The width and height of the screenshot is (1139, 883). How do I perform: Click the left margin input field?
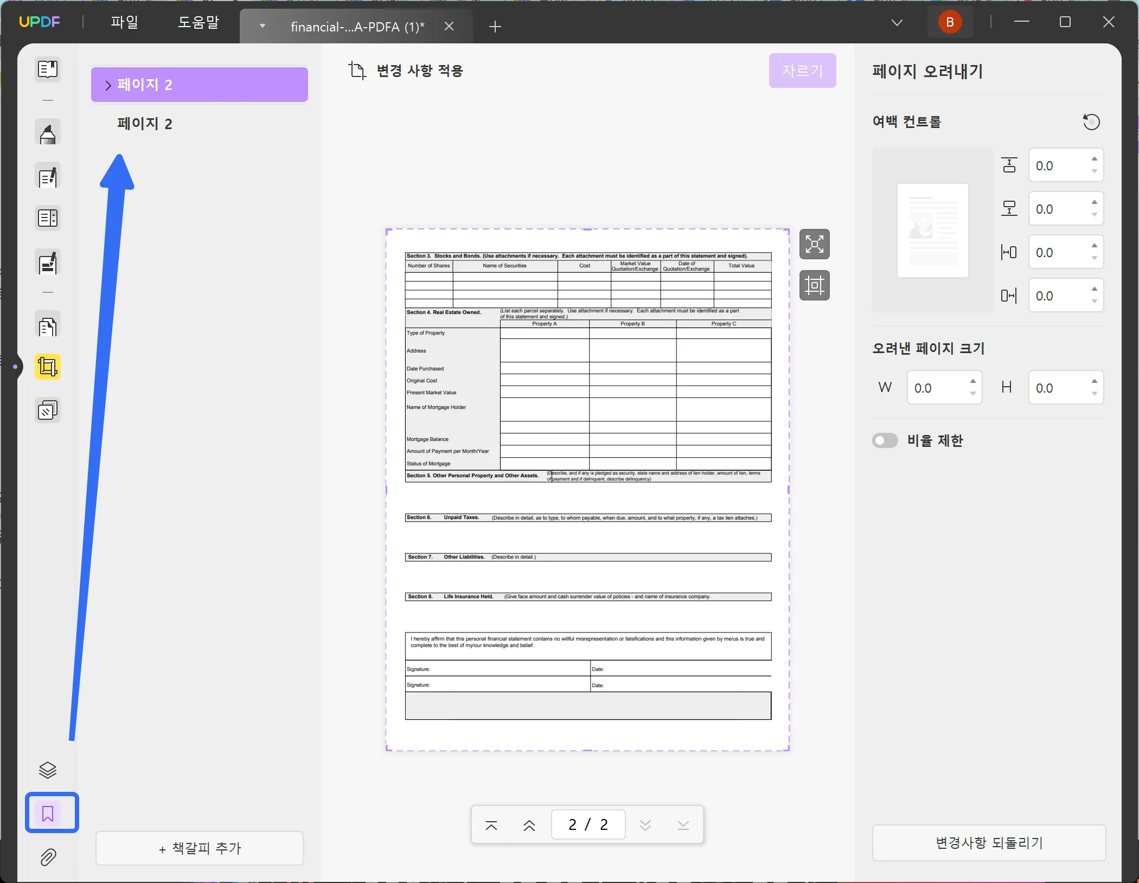1066,252
